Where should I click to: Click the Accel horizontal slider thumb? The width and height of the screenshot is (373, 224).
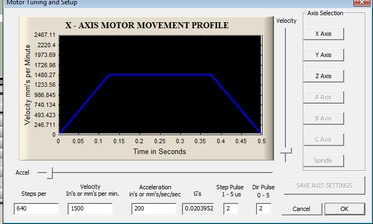pyautogui.click(x=50, y=173)
